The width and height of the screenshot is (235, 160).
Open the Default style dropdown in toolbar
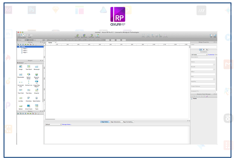pyautogui.click(x=22, y=40)
